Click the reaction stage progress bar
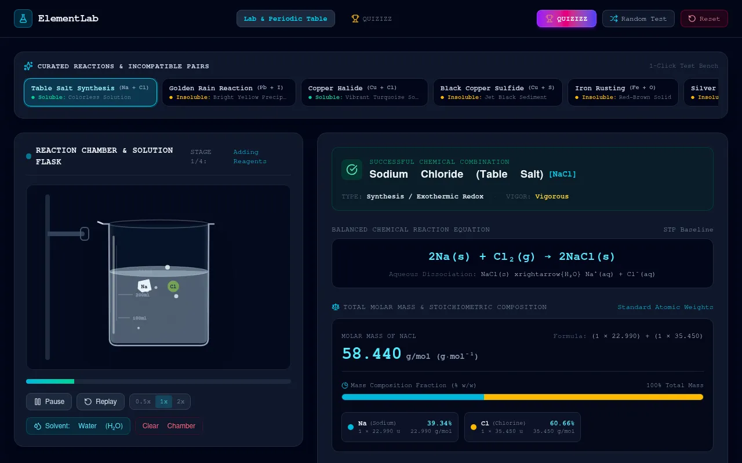 158,381
